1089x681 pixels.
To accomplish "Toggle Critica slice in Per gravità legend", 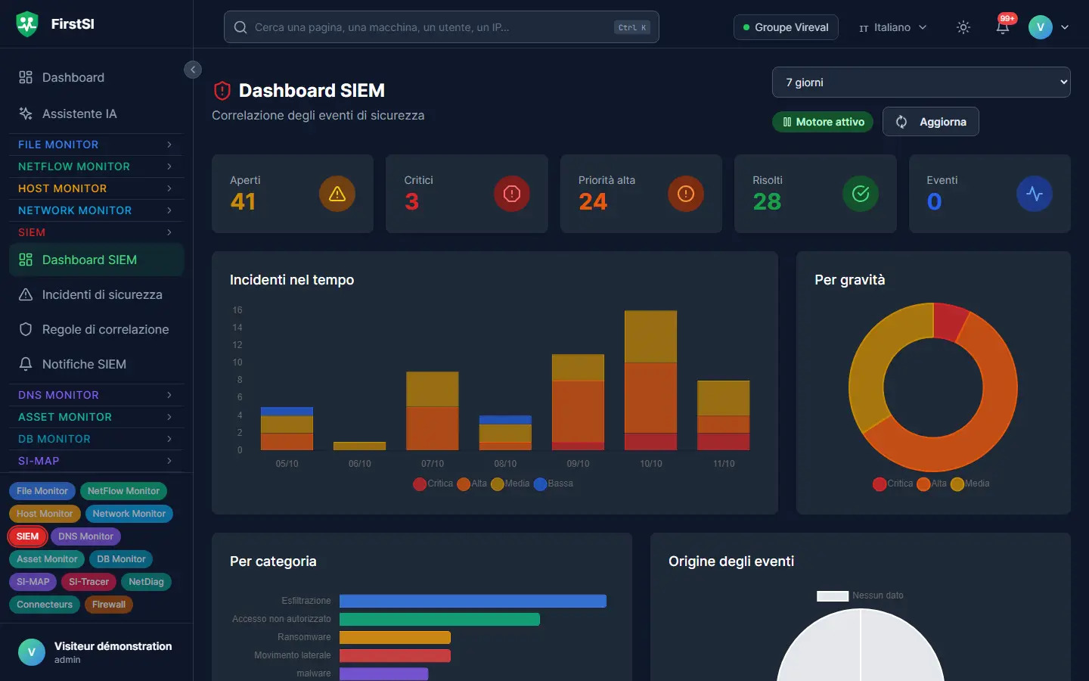I will point(893,484).
